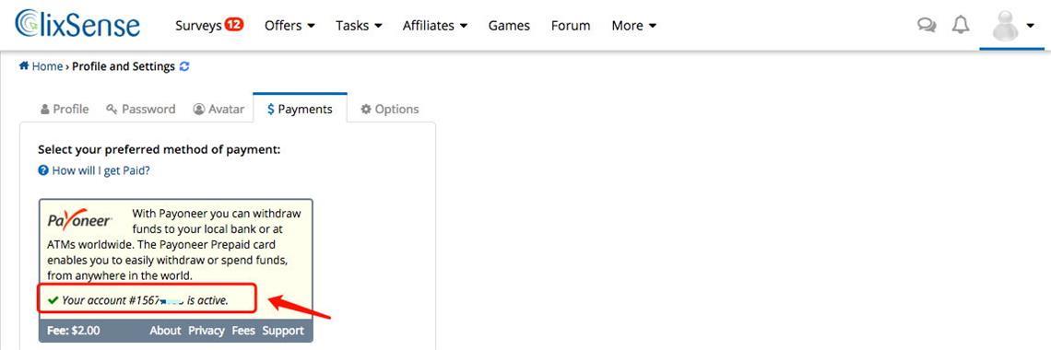Viewport: 1051px width, 350px height.
Task: Switch to the Options tab
Action: tap(389, 109)
